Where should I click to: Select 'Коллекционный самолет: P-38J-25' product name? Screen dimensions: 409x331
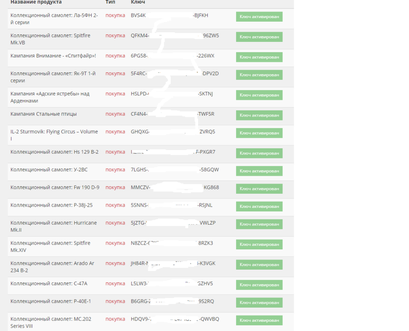[x=51, y=205]
